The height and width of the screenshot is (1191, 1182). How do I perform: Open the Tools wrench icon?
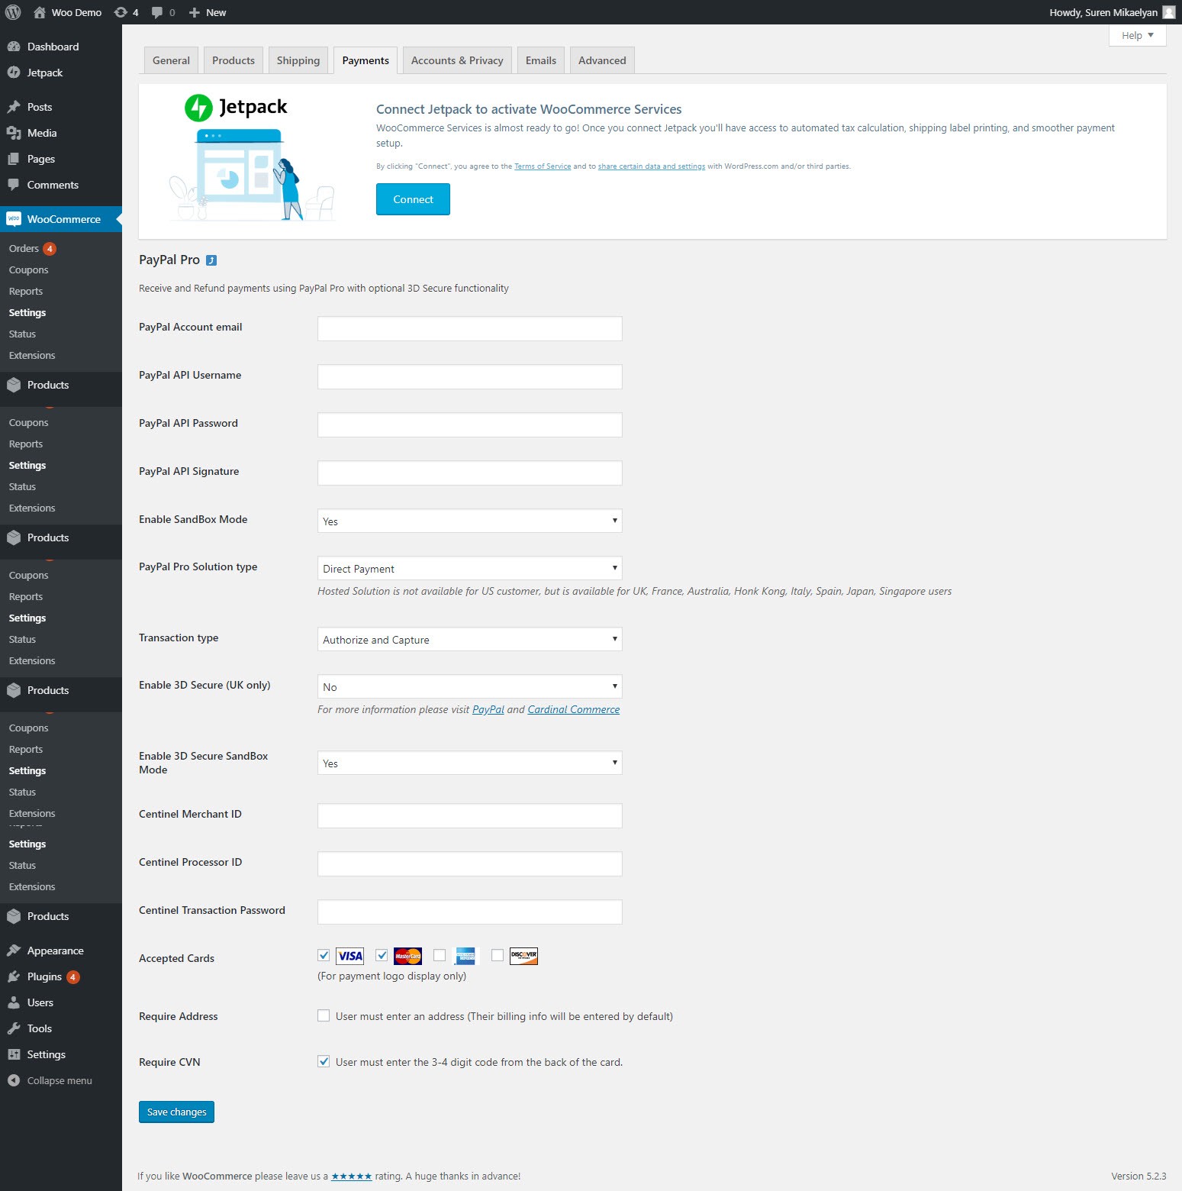[x=14, y=1028]
